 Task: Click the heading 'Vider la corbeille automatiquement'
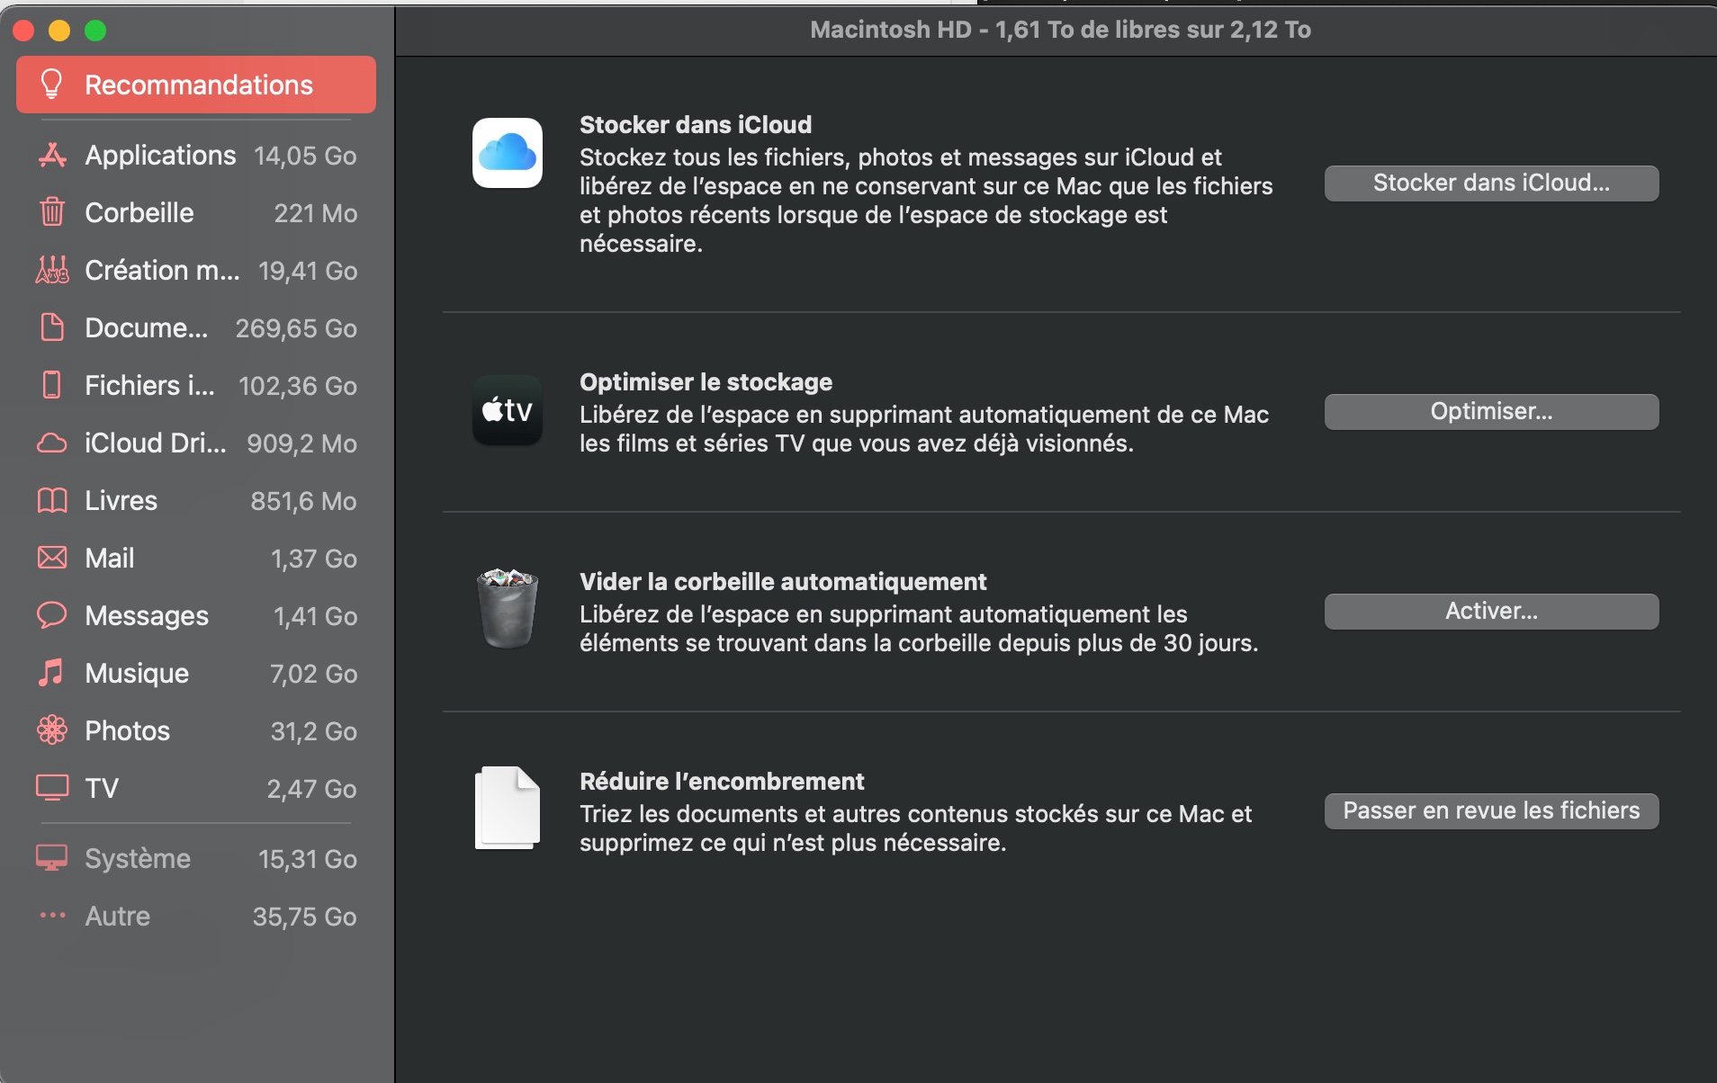pos(783,582)
